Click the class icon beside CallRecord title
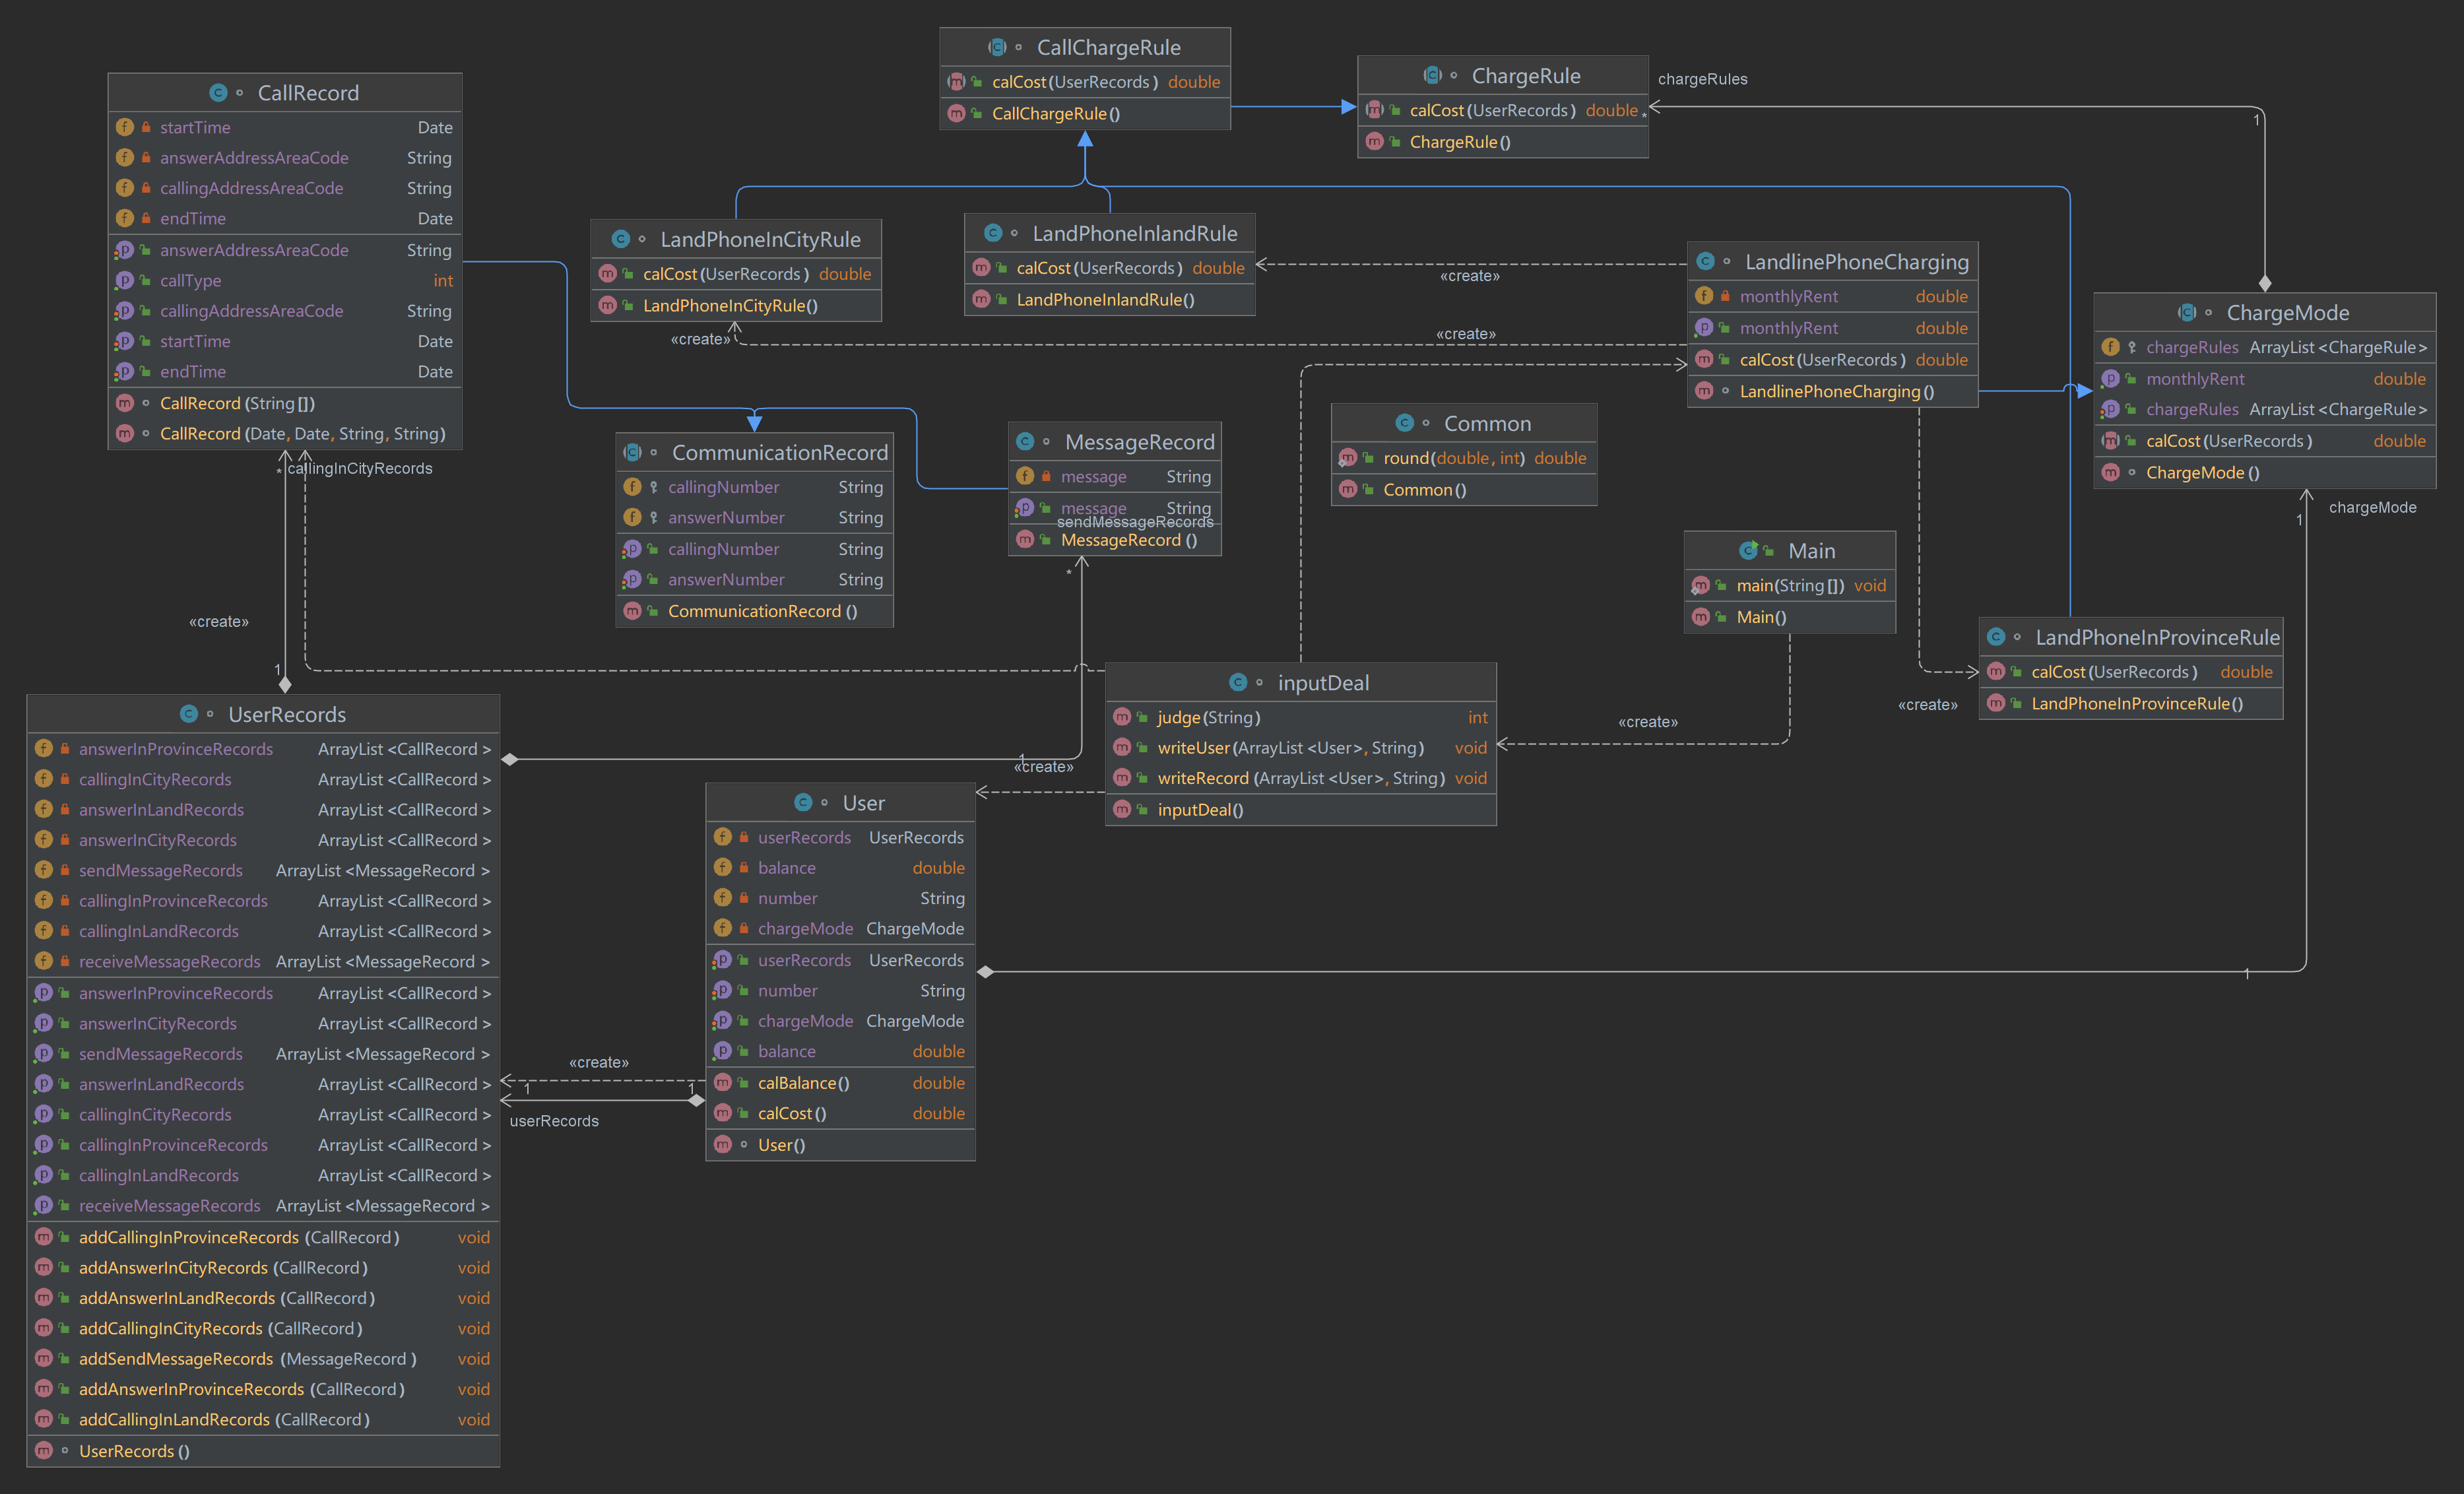 (x=218, y=93)
